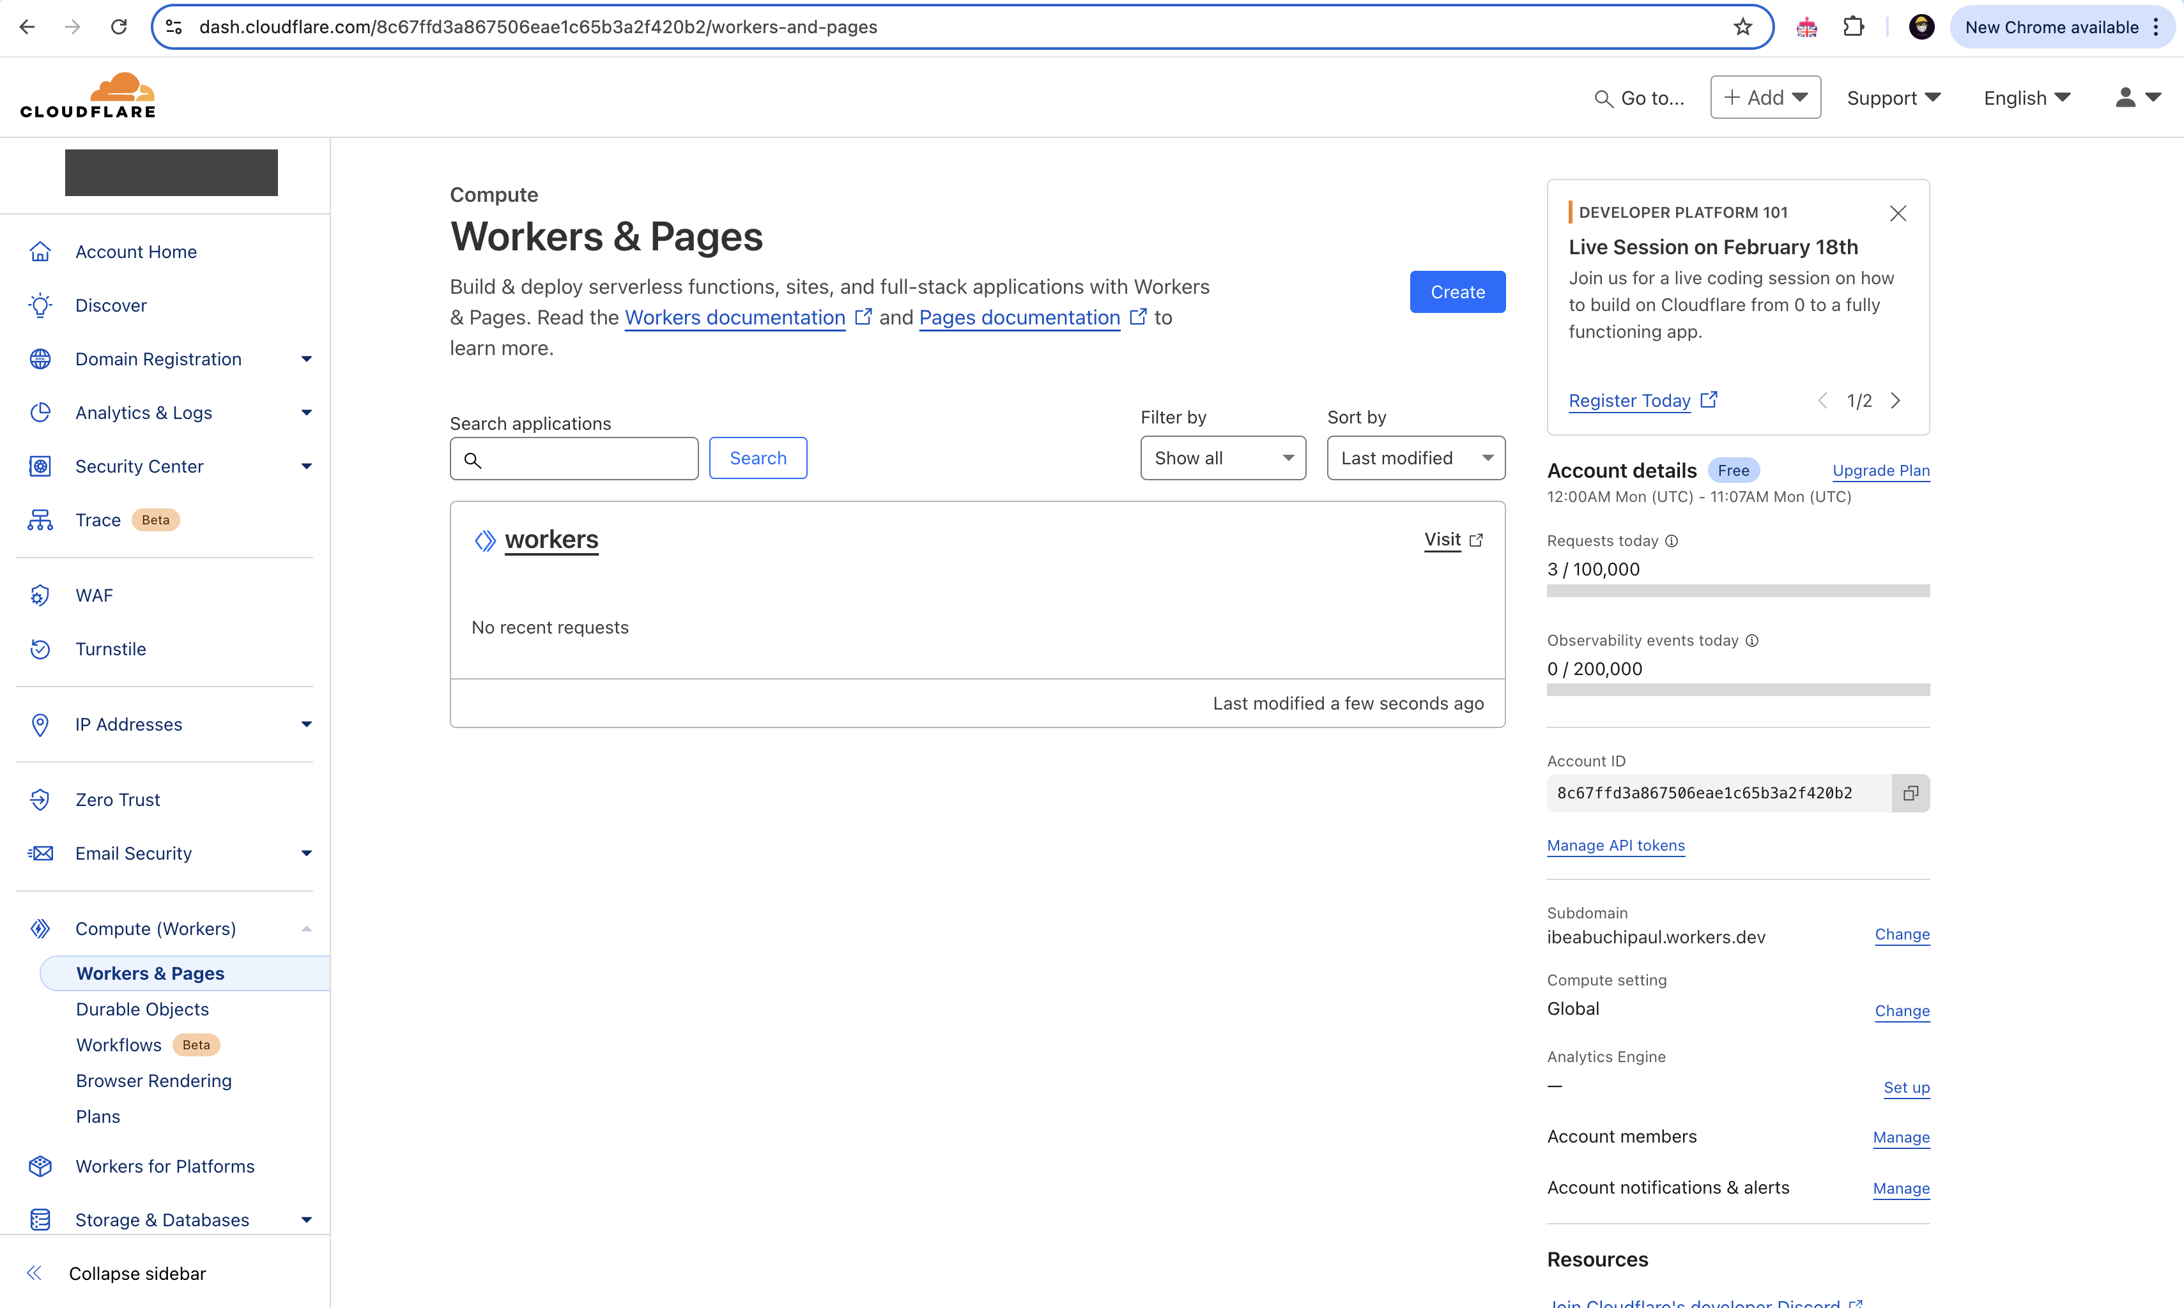Expand Storage & Databases submenu arrow
Image resolution: width=2184 pixels, height=1308 pixels.
306,1220
